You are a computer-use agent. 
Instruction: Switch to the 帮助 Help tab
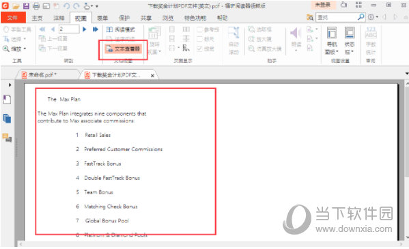pos(222,18)
